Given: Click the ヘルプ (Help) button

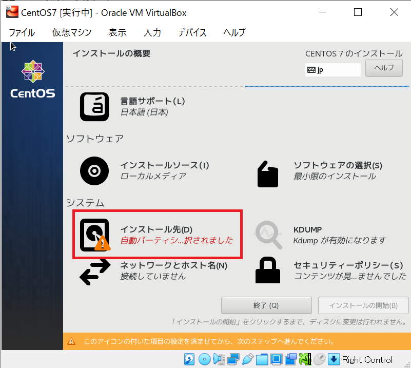Looking at the screenshot, I should pyautogui.click(x=383, y=67).
